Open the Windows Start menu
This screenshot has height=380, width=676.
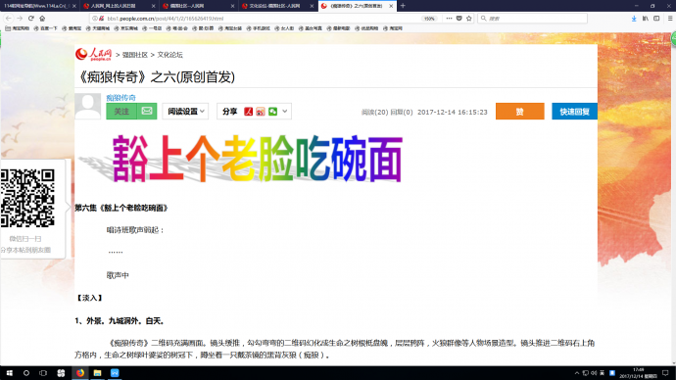[x=9, y=373]
